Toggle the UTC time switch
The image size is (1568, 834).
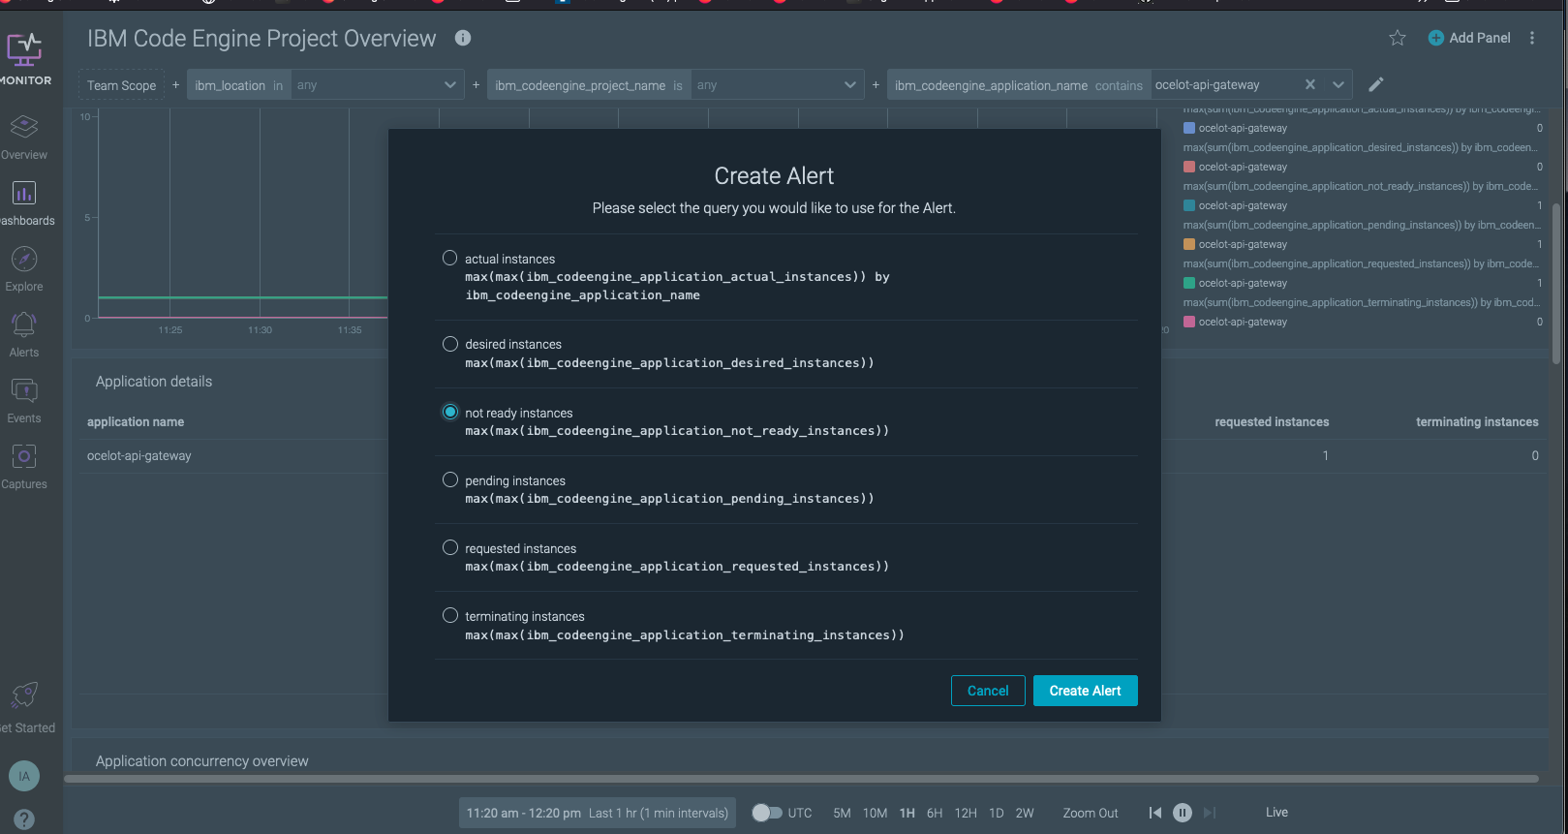[x=767, y=813]
